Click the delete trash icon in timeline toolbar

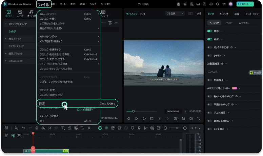[x=37, y=128]
